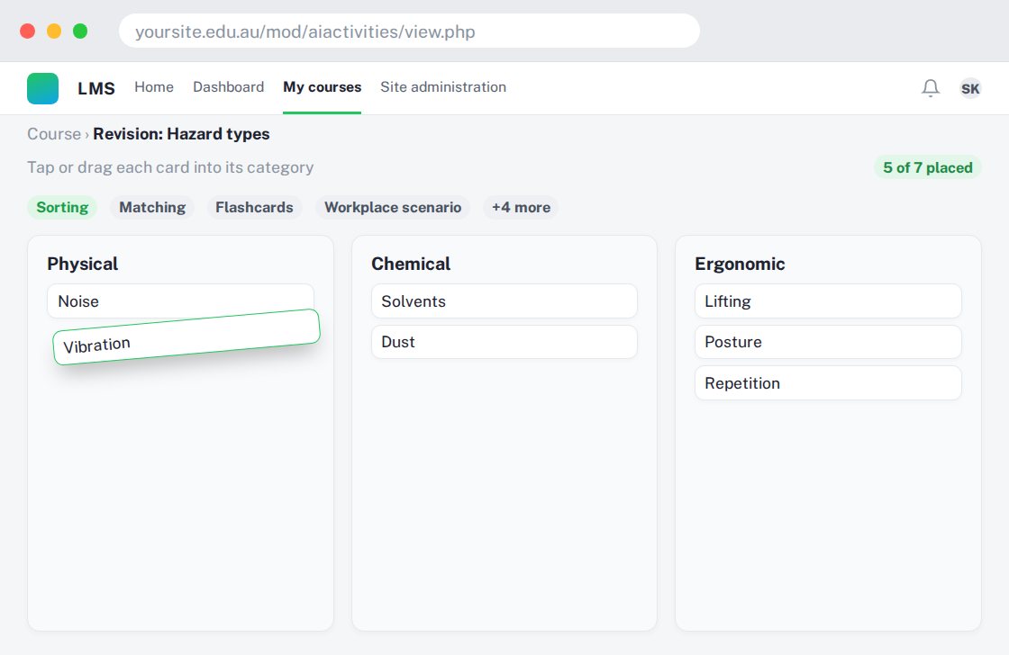Switch to the Sorting activity tab
Screen dimensions: 1009x655
(x=62, y=207)
